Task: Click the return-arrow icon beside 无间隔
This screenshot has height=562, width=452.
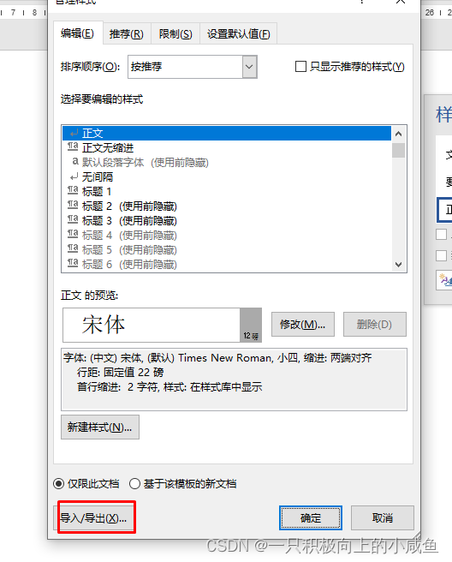Action: coord(74,176)
